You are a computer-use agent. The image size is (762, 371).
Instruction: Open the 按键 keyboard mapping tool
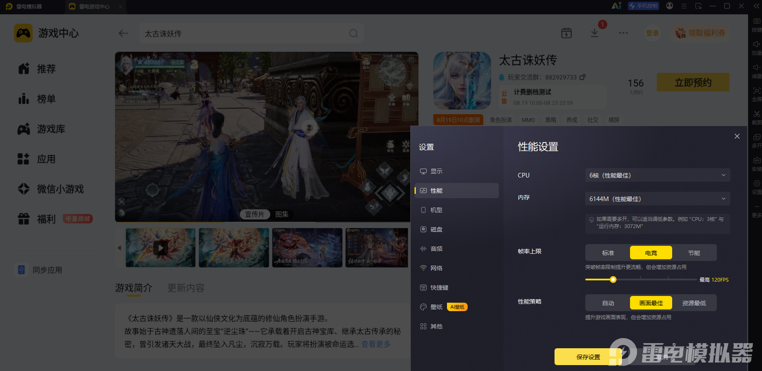[757, 25]
